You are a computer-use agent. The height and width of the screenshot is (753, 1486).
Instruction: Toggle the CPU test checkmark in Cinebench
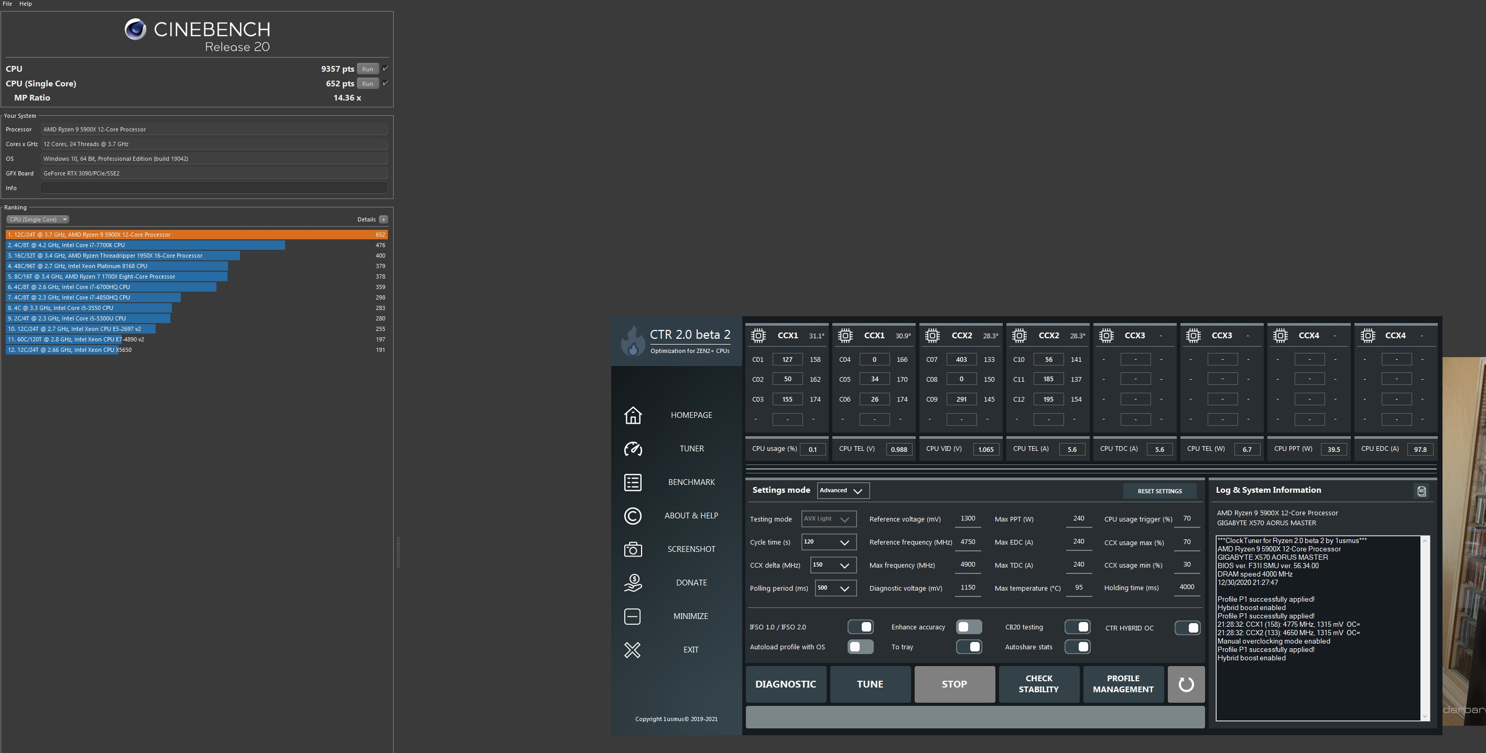click(x=385, y=68)
